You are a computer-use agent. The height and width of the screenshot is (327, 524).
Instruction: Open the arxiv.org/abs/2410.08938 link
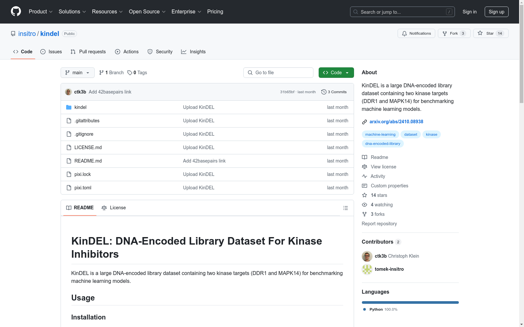pos(396,122)
